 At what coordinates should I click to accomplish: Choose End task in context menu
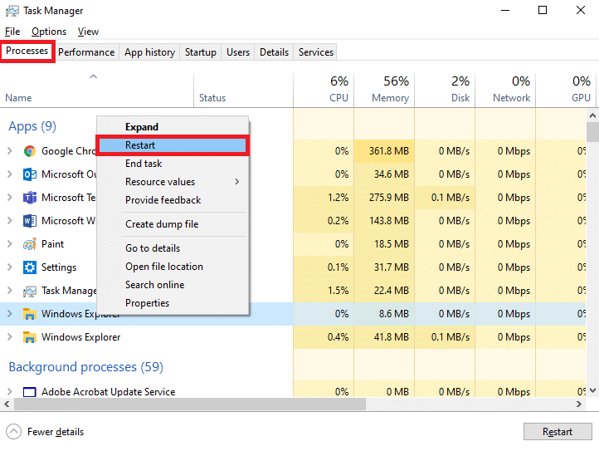coord(173,164)
